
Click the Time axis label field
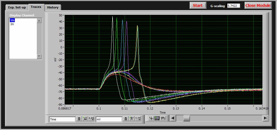point(62,119)
